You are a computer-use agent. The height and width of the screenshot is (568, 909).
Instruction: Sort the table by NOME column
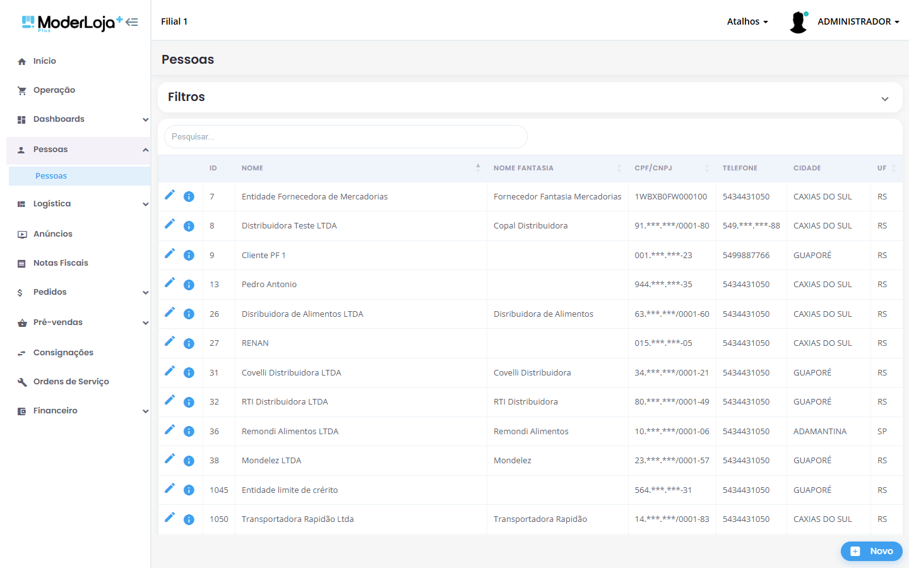[360, 168]
